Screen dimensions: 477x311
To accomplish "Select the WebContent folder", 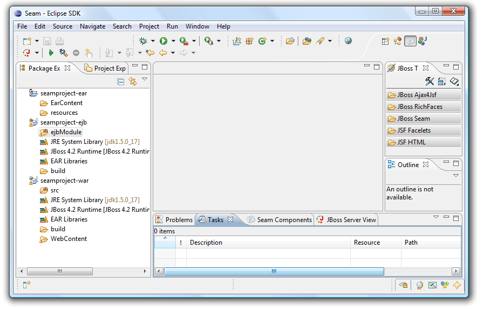I will 63,239.
